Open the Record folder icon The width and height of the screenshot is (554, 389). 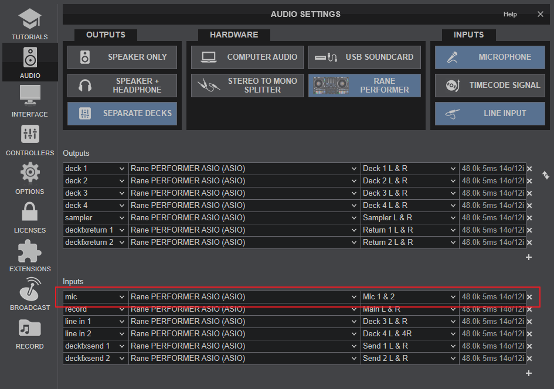point(30,333)
